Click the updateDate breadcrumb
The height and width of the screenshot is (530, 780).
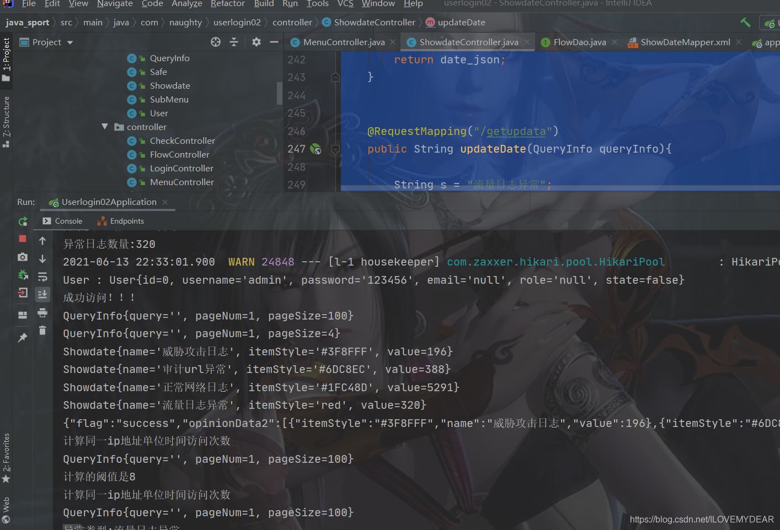click(x=461, y=23)
